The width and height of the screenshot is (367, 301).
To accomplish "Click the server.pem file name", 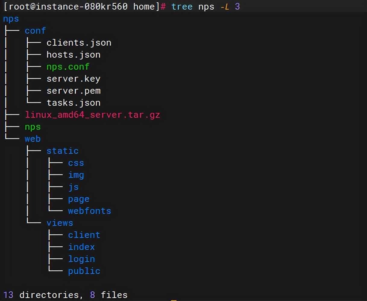I will click(x=74, y=91).
